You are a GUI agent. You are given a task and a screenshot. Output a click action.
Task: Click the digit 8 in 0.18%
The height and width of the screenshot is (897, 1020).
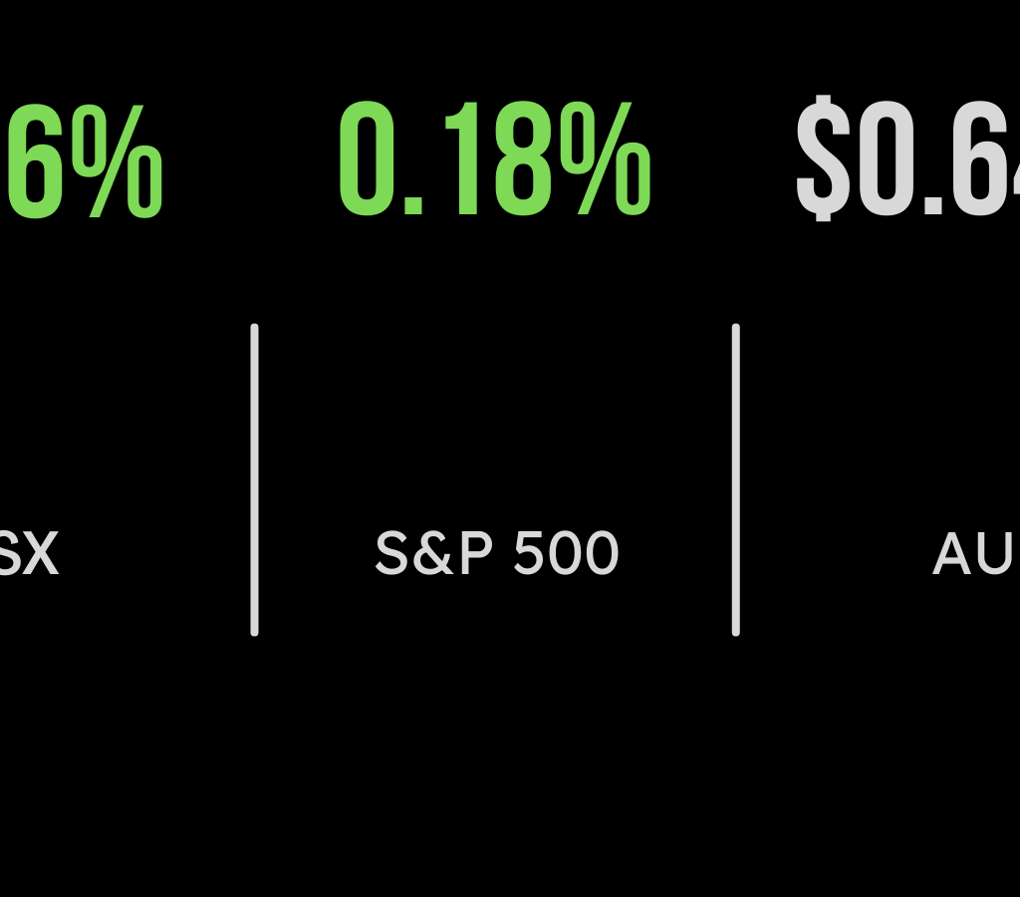[518, 161]
